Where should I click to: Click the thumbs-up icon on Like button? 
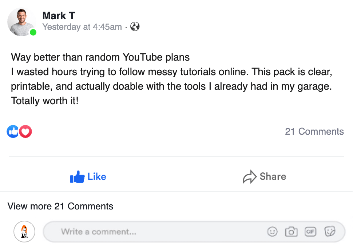pos(77,177)
